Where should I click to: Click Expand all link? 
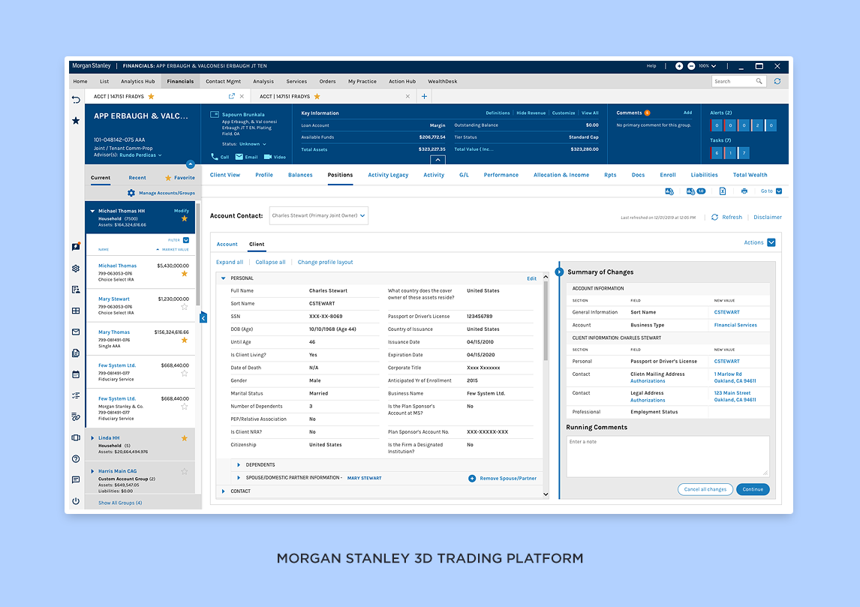point(230,262)
